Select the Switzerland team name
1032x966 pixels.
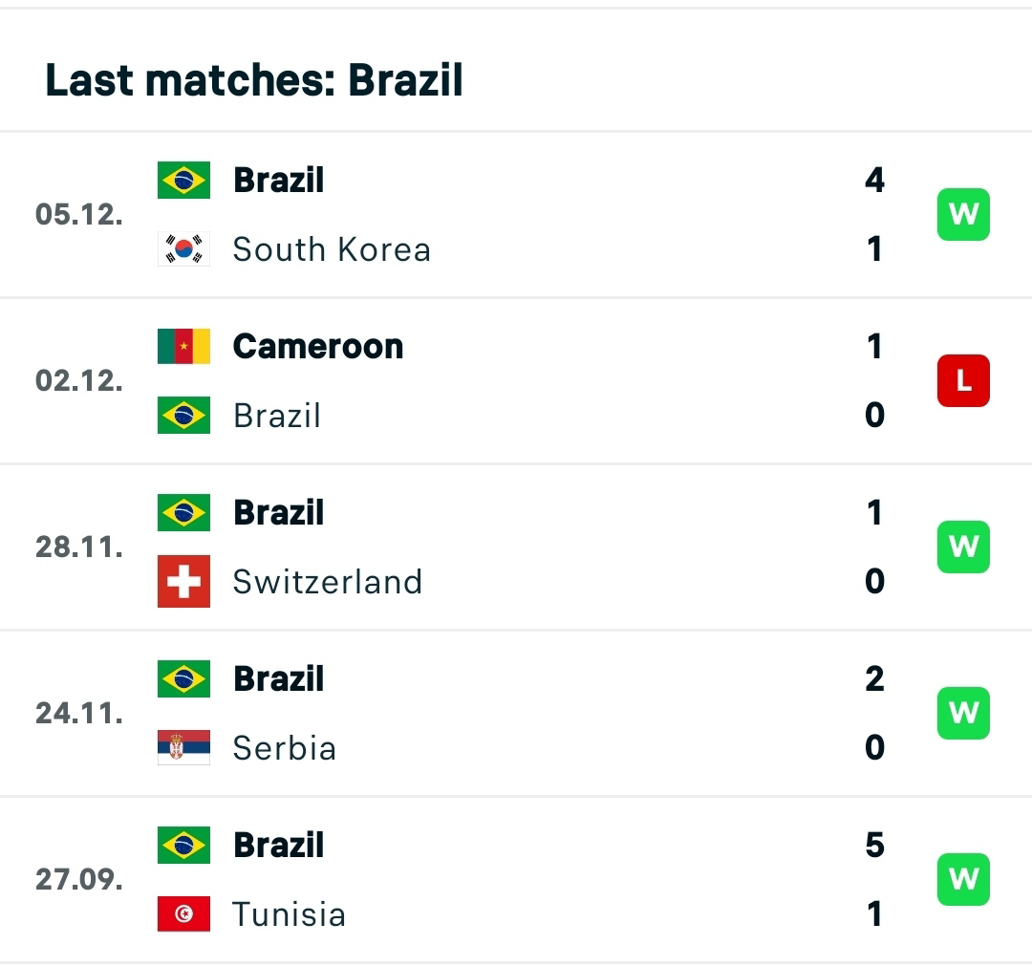[327, 582]
